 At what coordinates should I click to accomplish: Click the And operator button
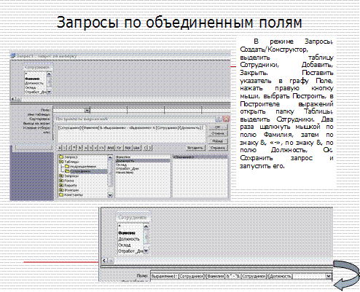pos(111,148)
